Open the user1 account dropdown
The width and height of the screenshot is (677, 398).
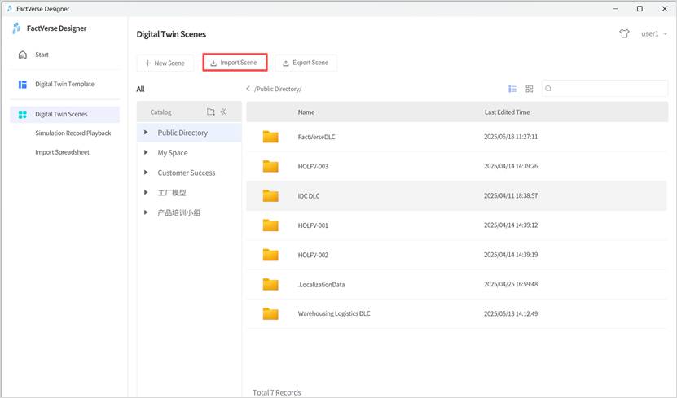[654, 34]
